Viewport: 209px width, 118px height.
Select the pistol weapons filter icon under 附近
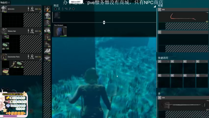pos(66,9)
